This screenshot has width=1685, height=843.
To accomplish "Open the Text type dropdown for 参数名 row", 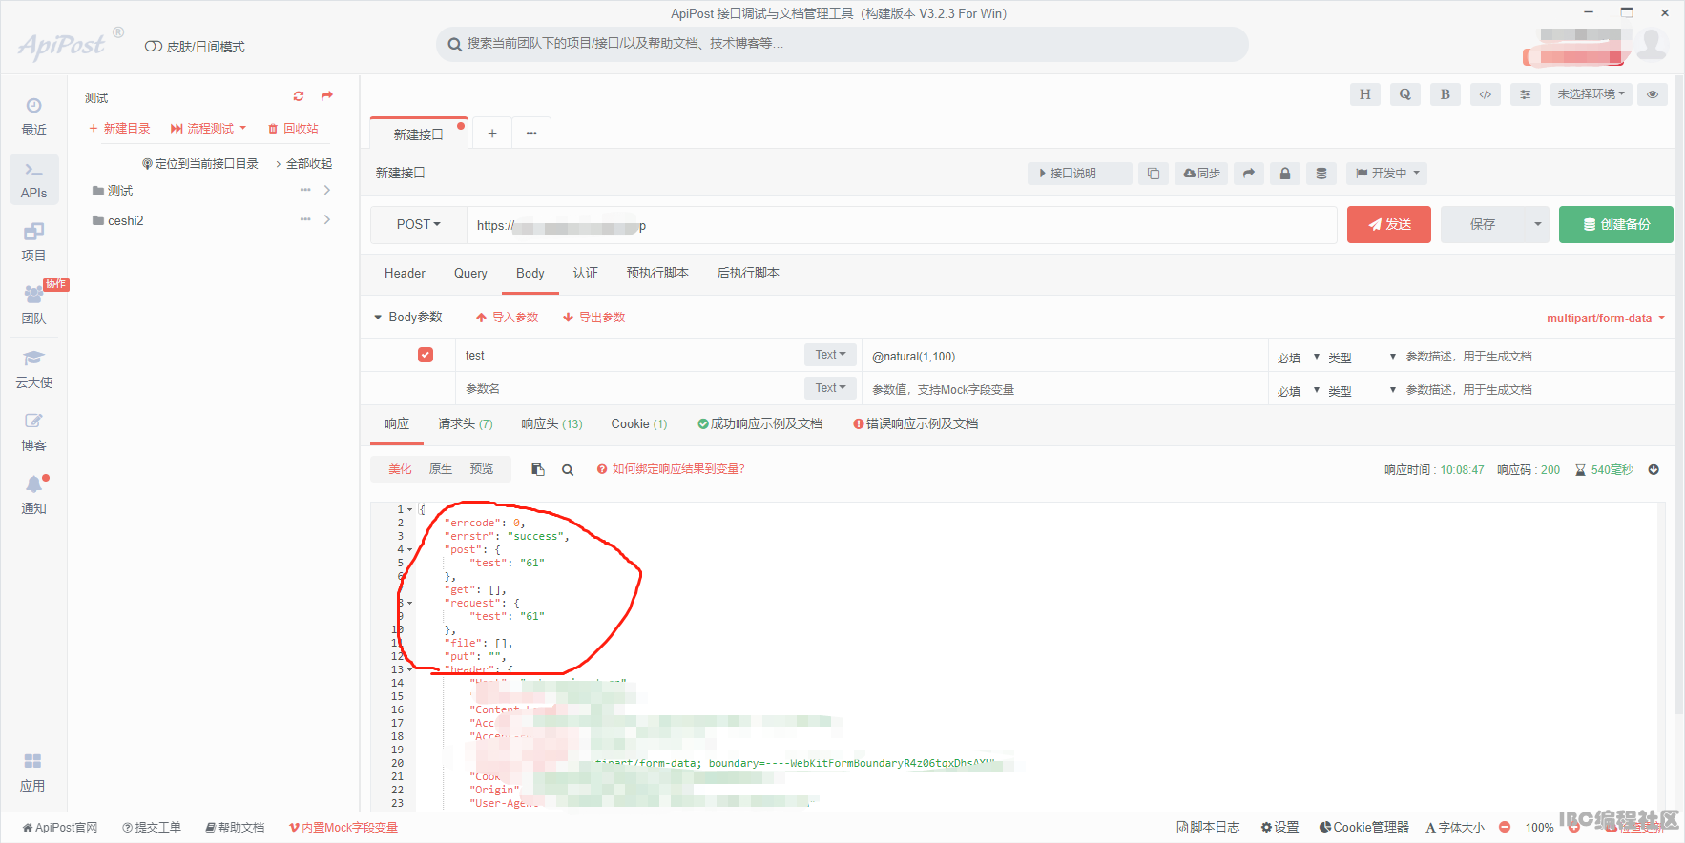I will (x=830, y=388).
